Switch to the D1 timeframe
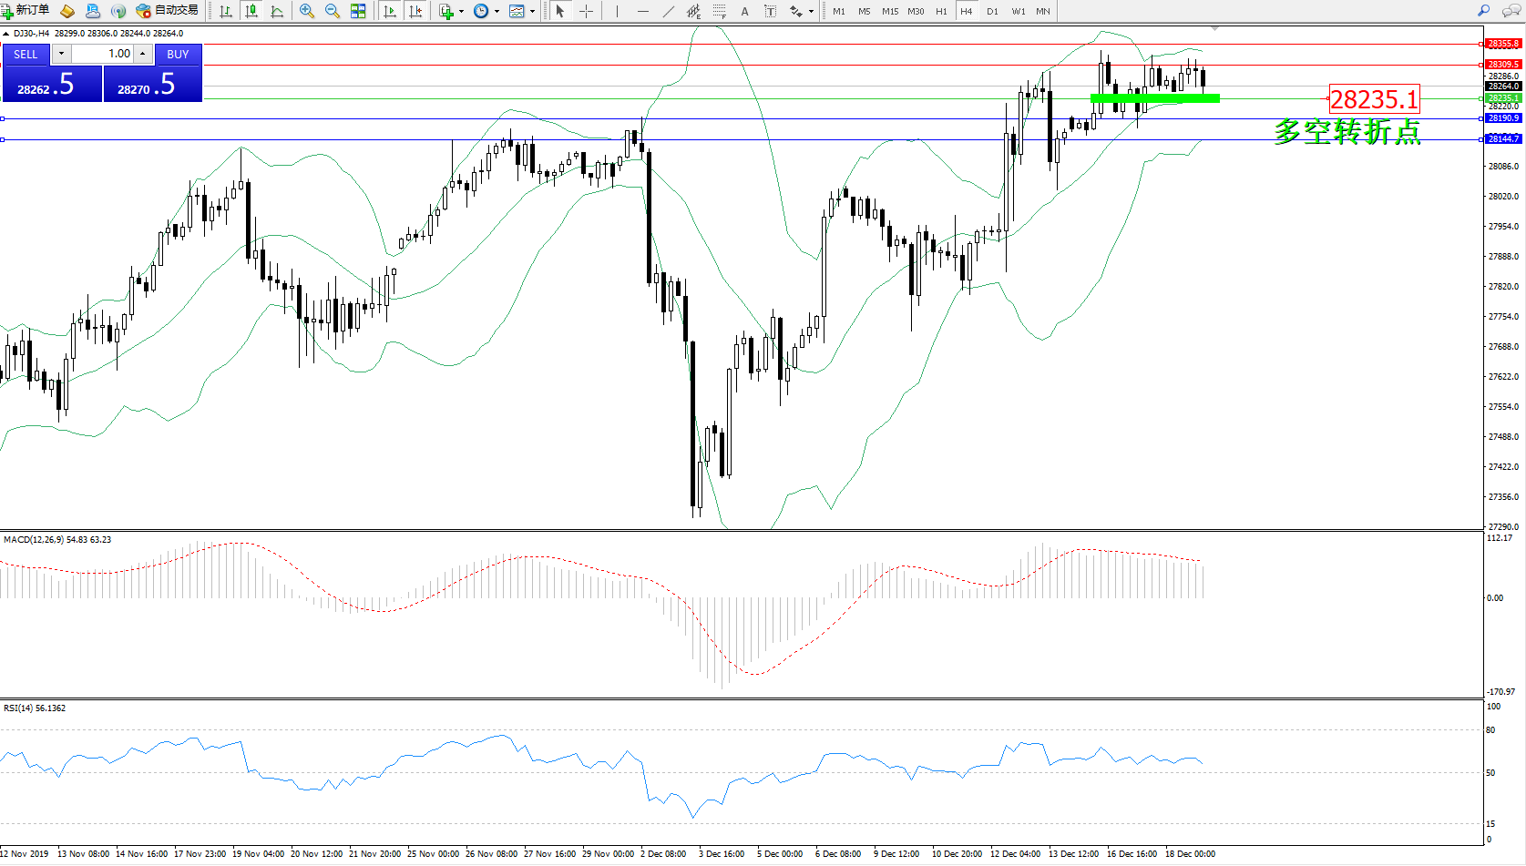Viewport: 1526px width, 866px height. click(x=992, y=11)
